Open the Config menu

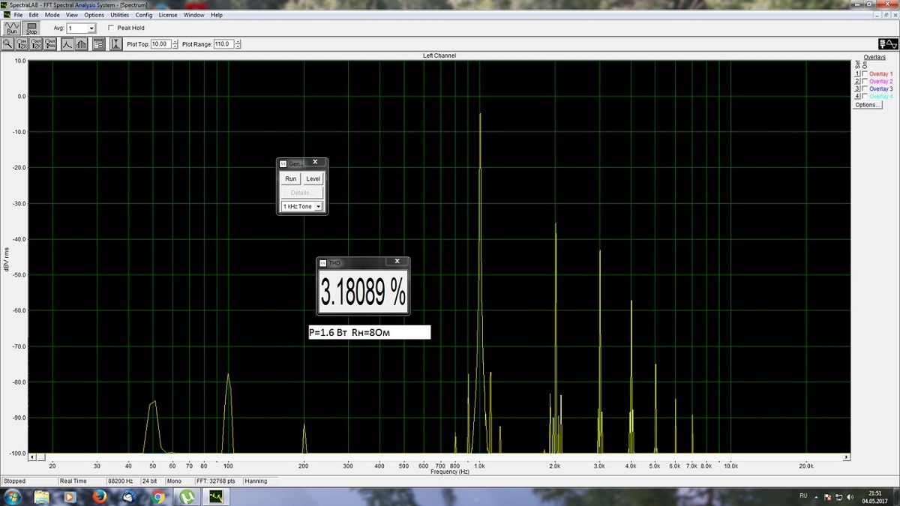(144, 15)
